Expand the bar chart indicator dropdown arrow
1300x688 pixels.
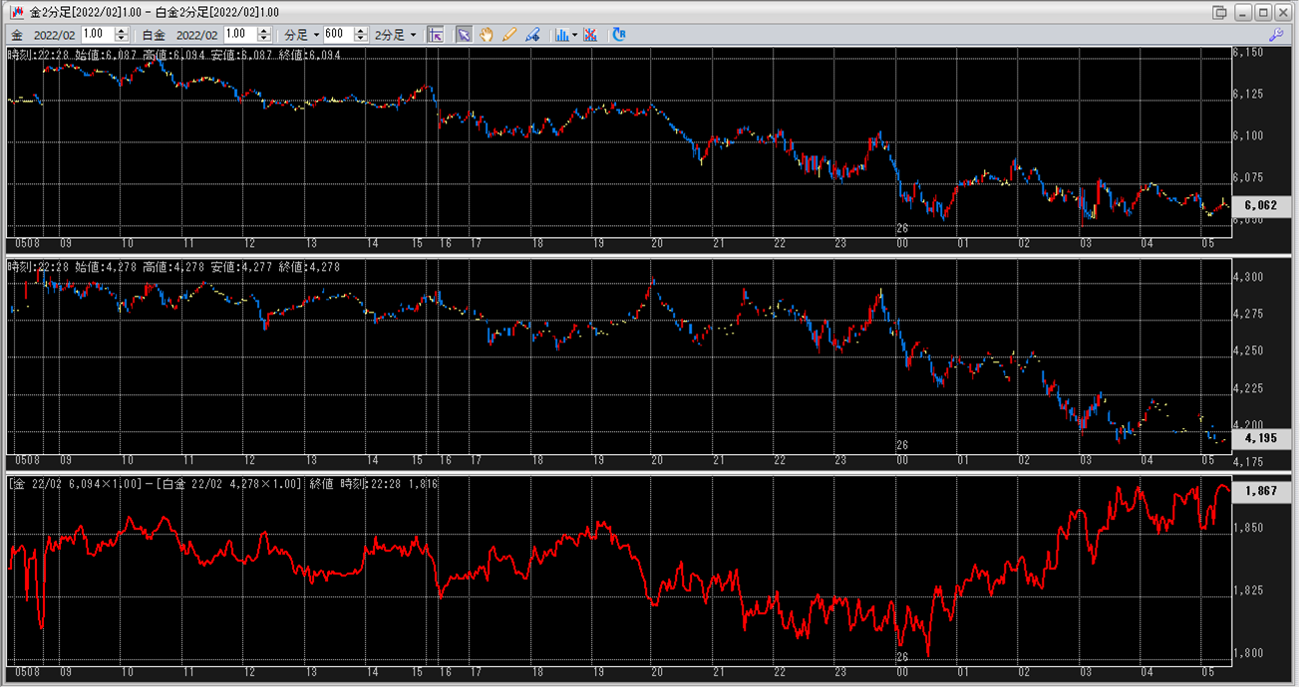(575, 34)
